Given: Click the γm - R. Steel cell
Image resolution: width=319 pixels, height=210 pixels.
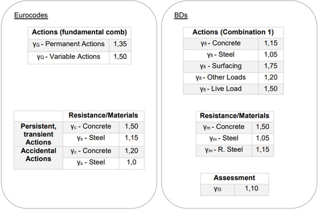Looking at the screenshot, I should (223, 149).
